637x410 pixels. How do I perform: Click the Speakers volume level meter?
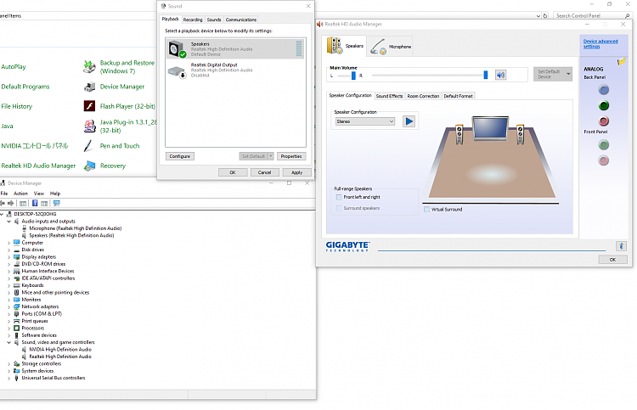(x=299, y=48)
